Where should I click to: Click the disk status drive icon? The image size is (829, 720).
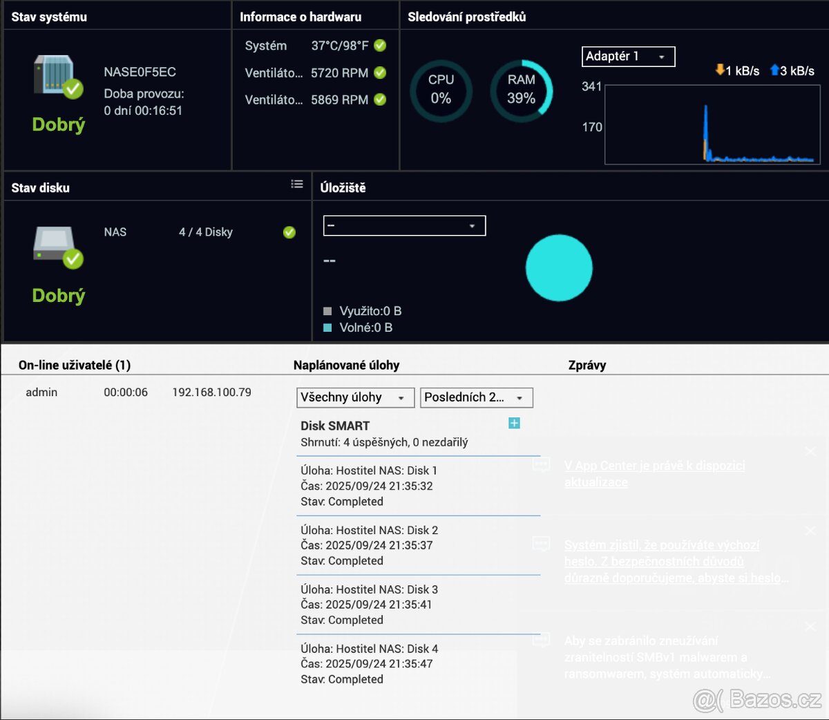click(x=57, y=247)
